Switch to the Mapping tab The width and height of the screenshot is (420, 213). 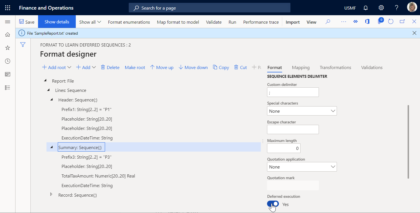[x=301, y=67]
